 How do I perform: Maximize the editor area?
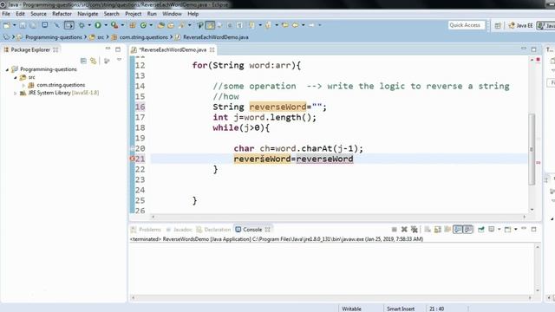coord(534,49)
